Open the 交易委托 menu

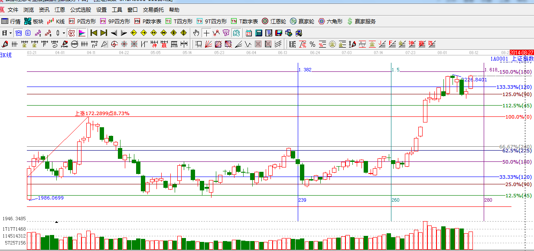pos(153,10)
